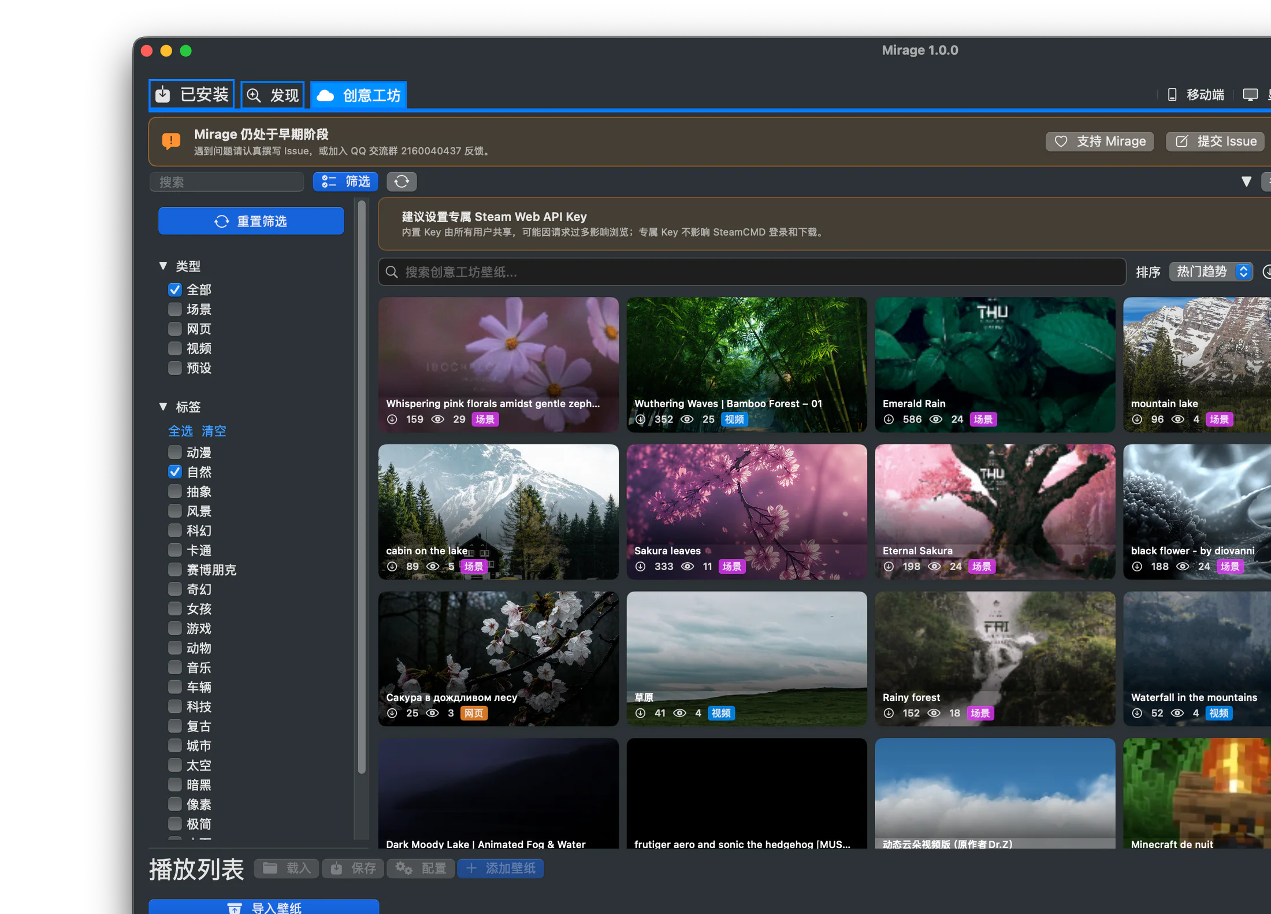The image size is (1271, 914).
Task: Collapse the 类型 filter section
Action: [163, 266]
